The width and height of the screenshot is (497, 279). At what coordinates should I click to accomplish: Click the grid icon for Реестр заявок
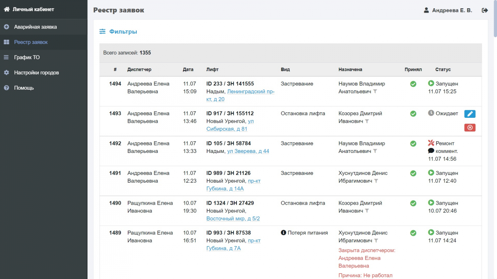coord(6,42)
